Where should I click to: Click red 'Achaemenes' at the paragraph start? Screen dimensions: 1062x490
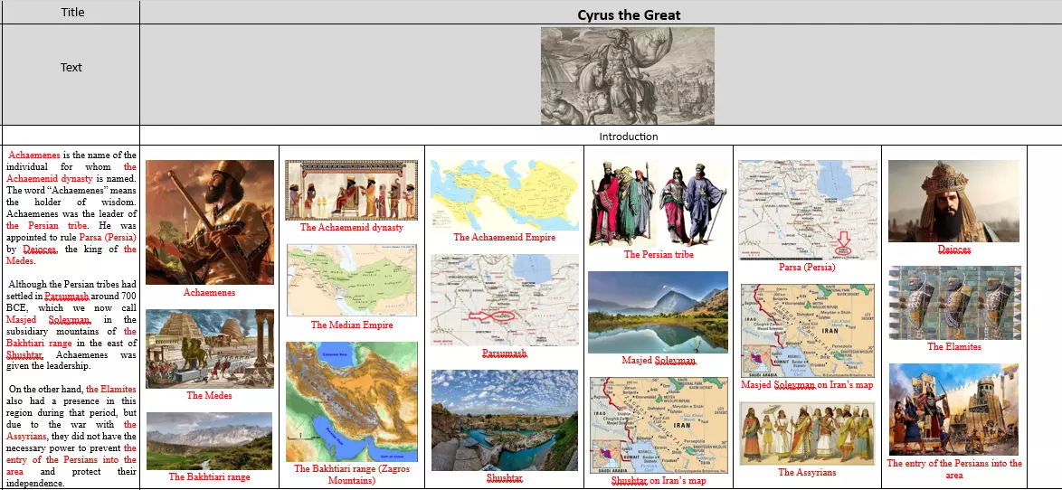point(34,155)
